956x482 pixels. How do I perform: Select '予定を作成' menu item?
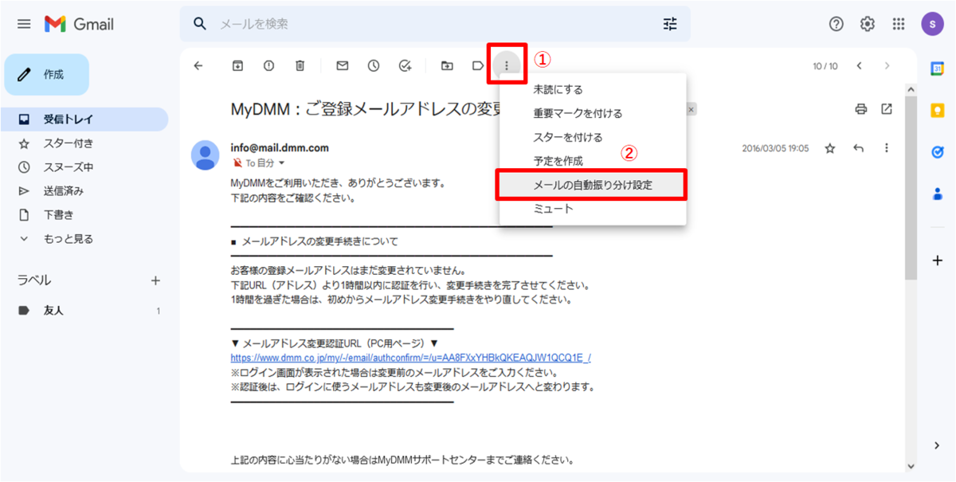593,161
